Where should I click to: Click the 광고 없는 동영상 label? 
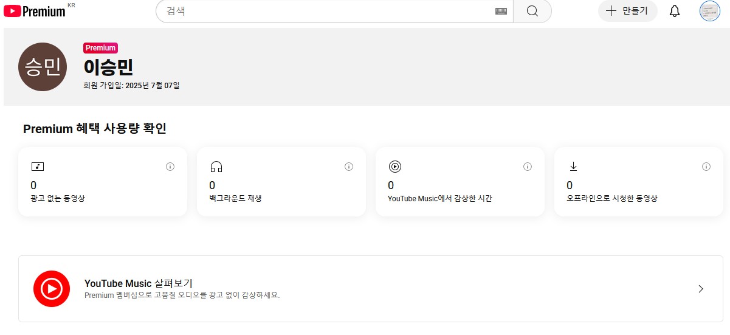(x=58, y=198)
